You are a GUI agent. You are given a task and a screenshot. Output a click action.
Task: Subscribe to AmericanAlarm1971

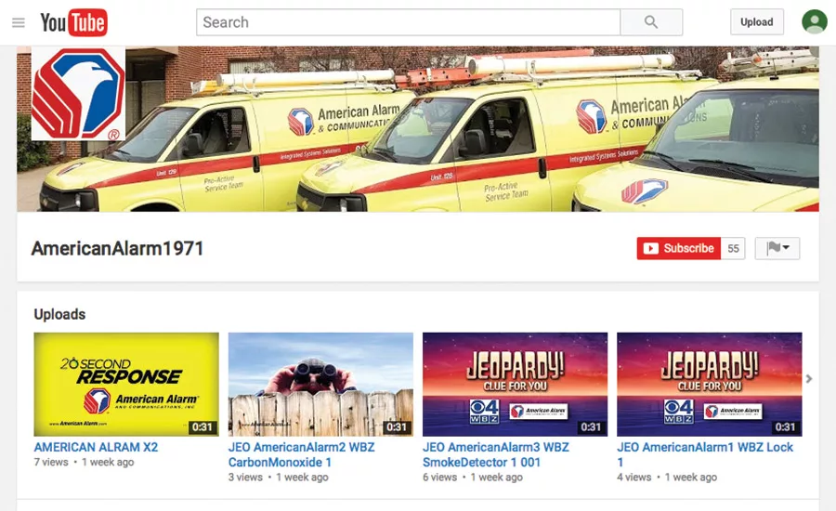point(679,249)
